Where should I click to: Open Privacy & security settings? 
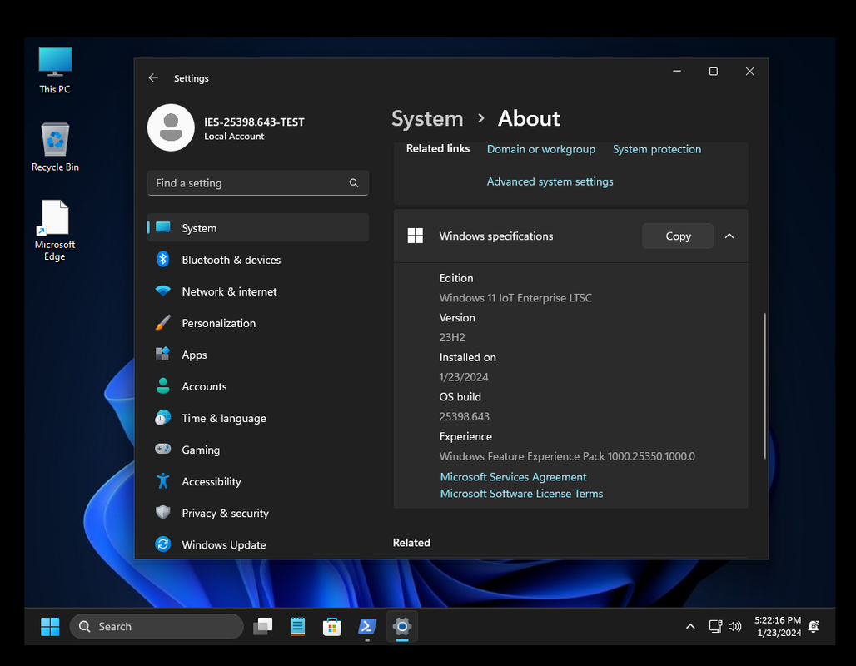[x=225, y=513]
